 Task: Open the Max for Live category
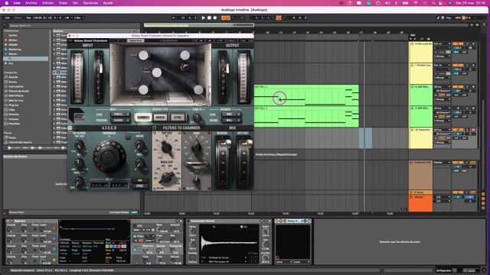pyautogui.click(x=15, y=100)
